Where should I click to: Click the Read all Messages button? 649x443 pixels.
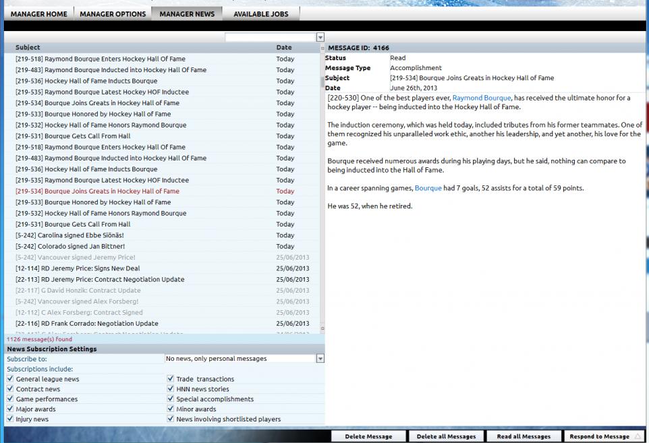pos(524,437)
